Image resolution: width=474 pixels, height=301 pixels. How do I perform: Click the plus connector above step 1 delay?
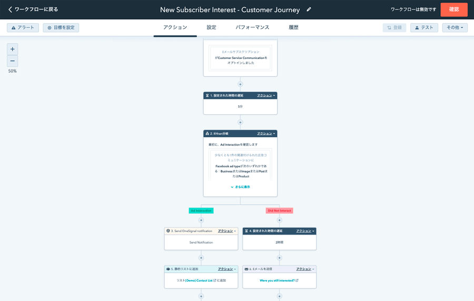point(240,84)
